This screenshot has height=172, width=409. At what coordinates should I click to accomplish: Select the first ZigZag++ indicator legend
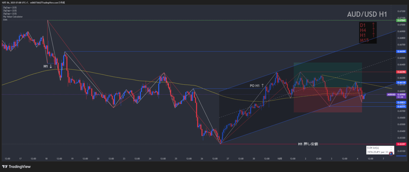point(9,7)
